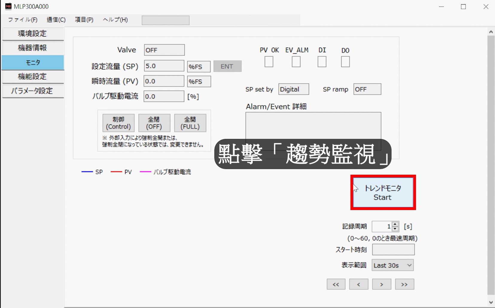Viewport: 495px width, 308px height.
Task: Click the skip-to-first << navigation button
Action: tap(336, 284)
